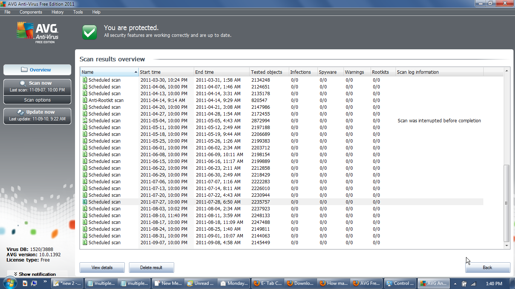Sort by Start time column header
The width and height of the screenshot is (515, 289).
(166, 72)
